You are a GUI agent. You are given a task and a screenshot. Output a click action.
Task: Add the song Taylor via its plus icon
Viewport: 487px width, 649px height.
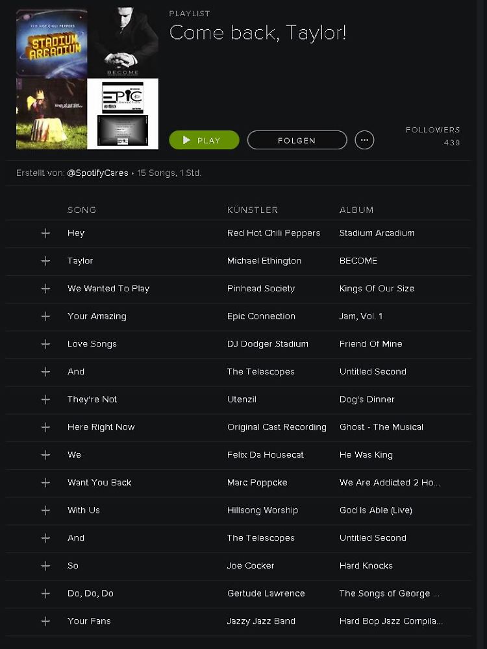coord(45,261)
